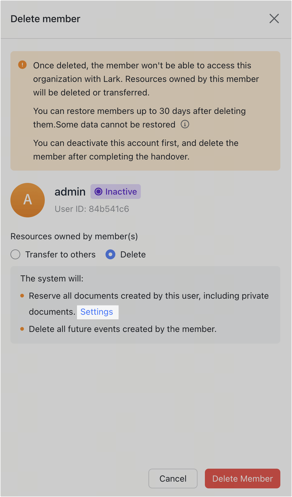Image resolution: width=292 pixels, height=497 pixels.
Task: Click the Inactive badge next to admin
Action: tap(115, 191)
